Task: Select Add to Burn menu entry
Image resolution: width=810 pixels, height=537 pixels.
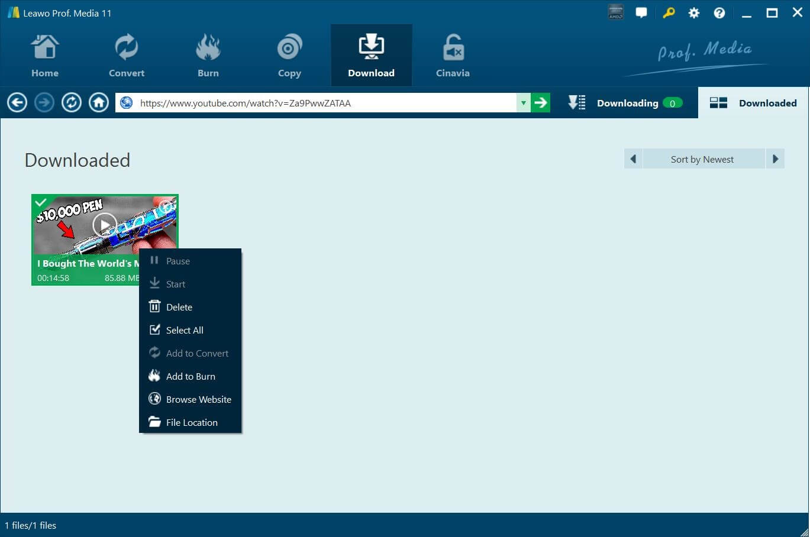Action: [191, 377]
